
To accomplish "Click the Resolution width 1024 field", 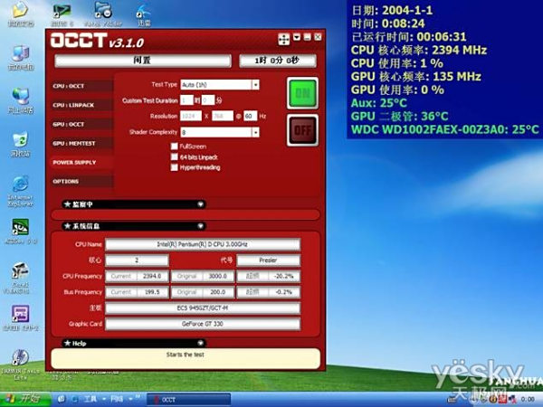I will pyautogui.click(x=191, y=116).
